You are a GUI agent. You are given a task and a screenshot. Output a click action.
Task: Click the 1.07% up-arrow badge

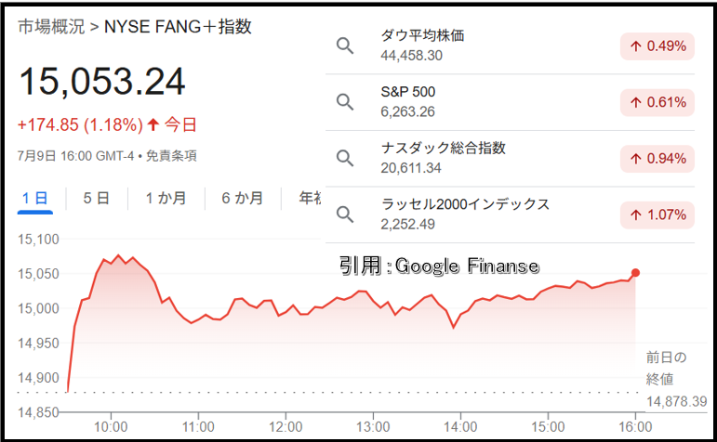(x=657, y=214)
